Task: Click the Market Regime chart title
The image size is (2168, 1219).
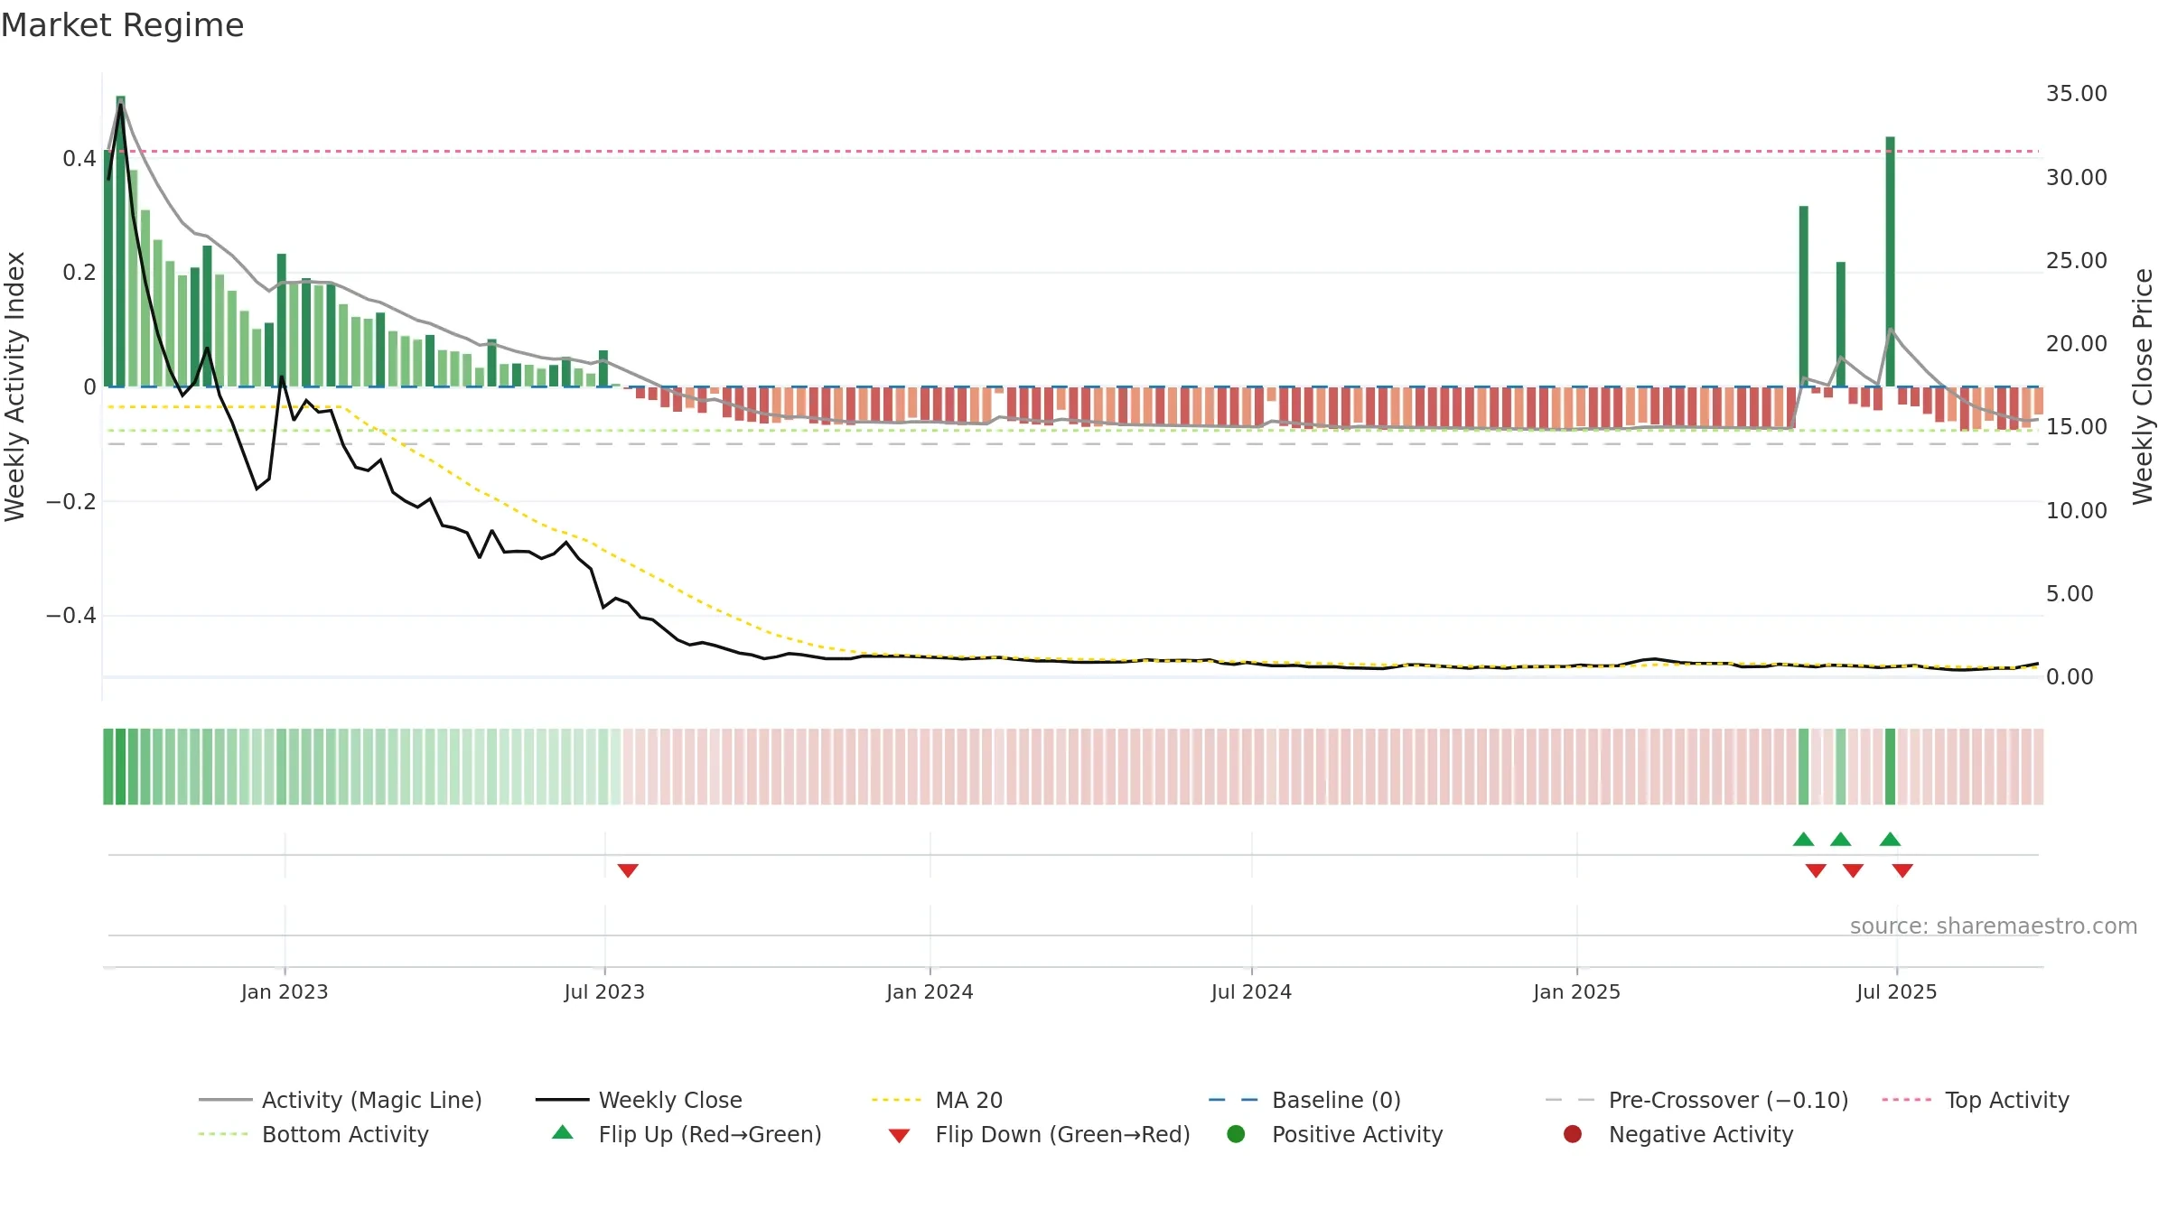Action: point(122,25)
